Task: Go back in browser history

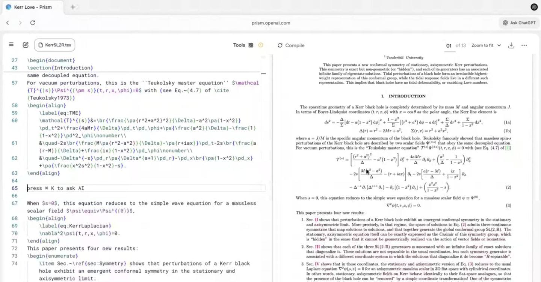Action: [x=8, y=23]
